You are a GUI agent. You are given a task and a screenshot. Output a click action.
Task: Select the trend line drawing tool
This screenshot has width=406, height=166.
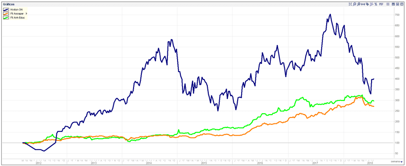[372, 4]
